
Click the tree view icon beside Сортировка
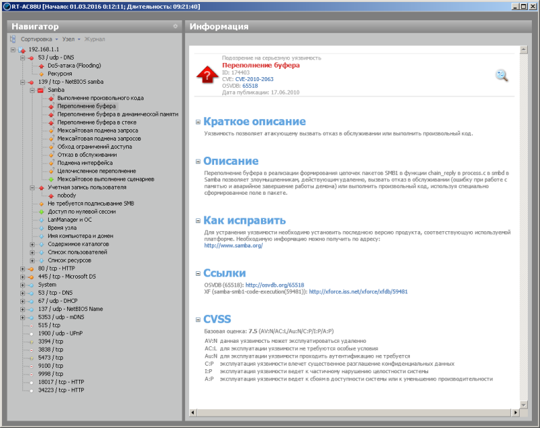pos(13,39)
